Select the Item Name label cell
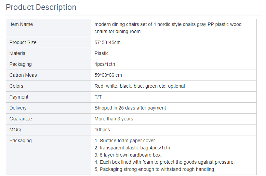The width and height of the screenshot is (266, 176). [21, 24]
